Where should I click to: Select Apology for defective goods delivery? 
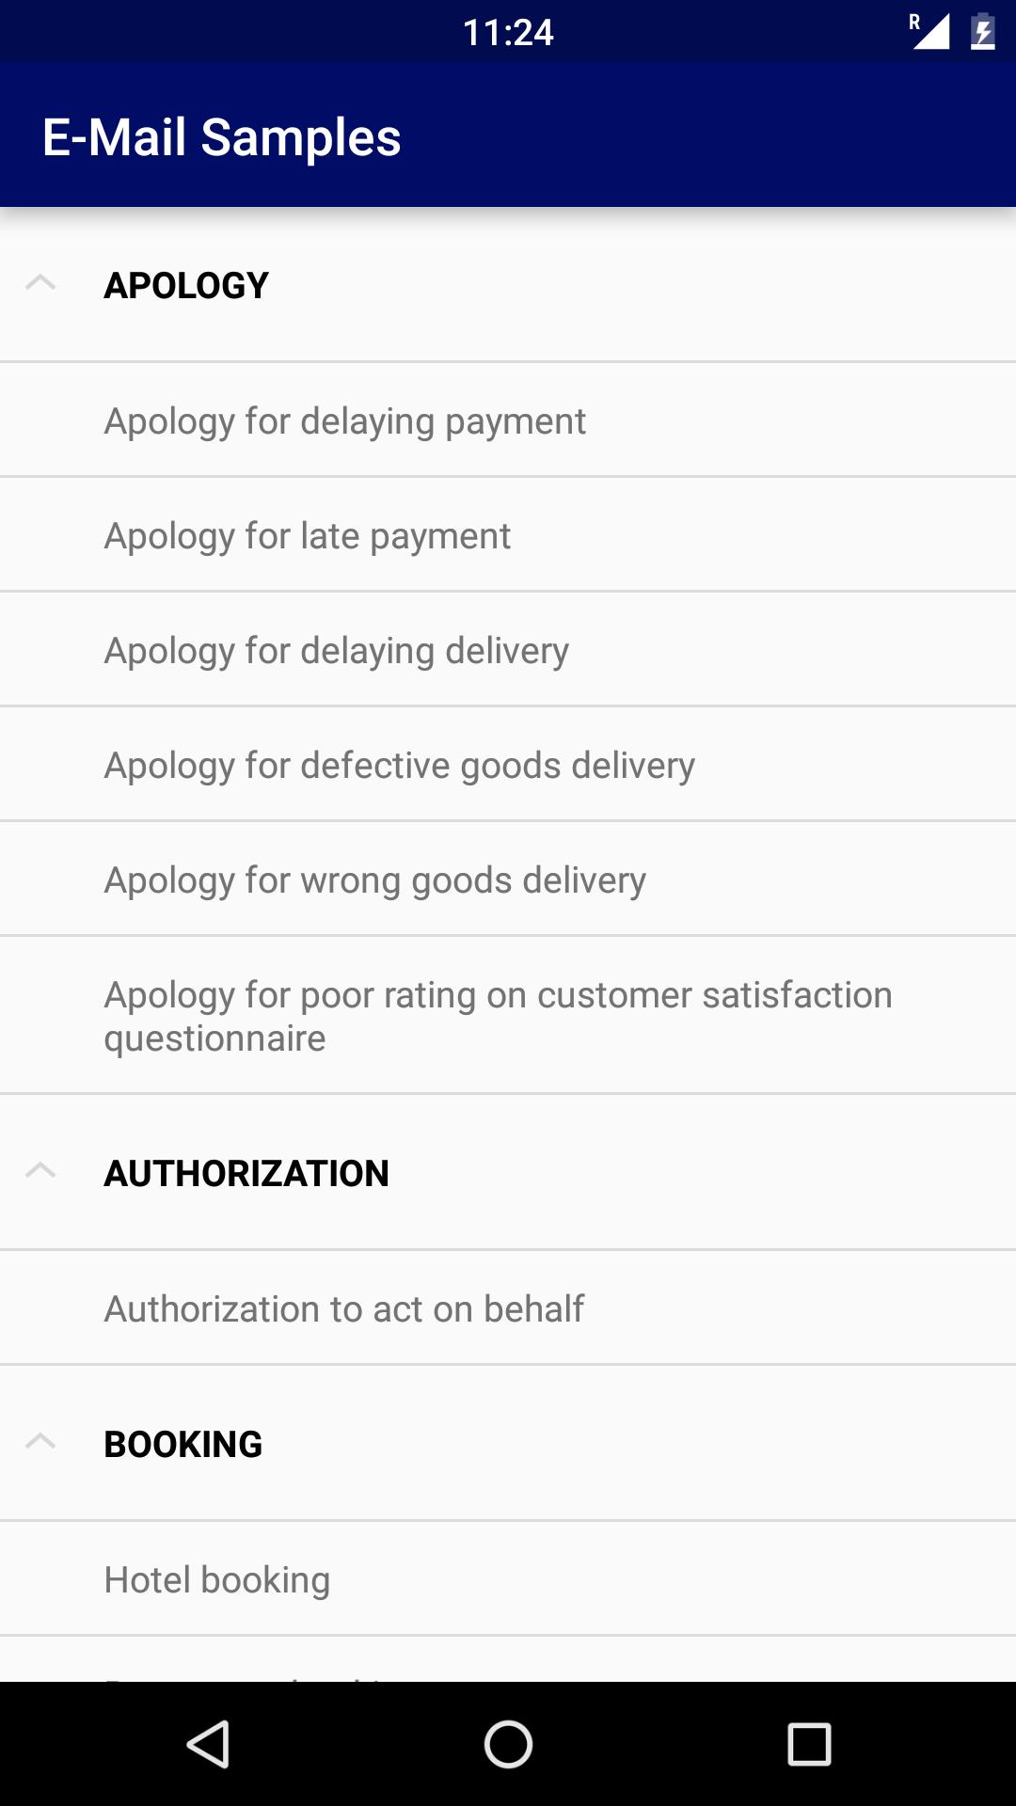tap(399, 766)
